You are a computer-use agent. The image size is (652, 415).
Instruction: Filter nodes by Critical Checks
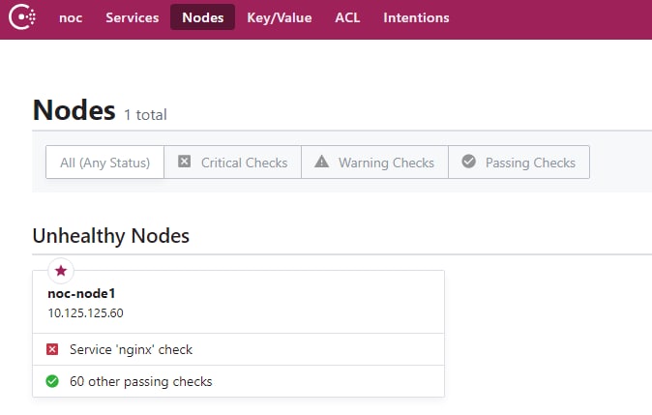click(x=232, y=163)
